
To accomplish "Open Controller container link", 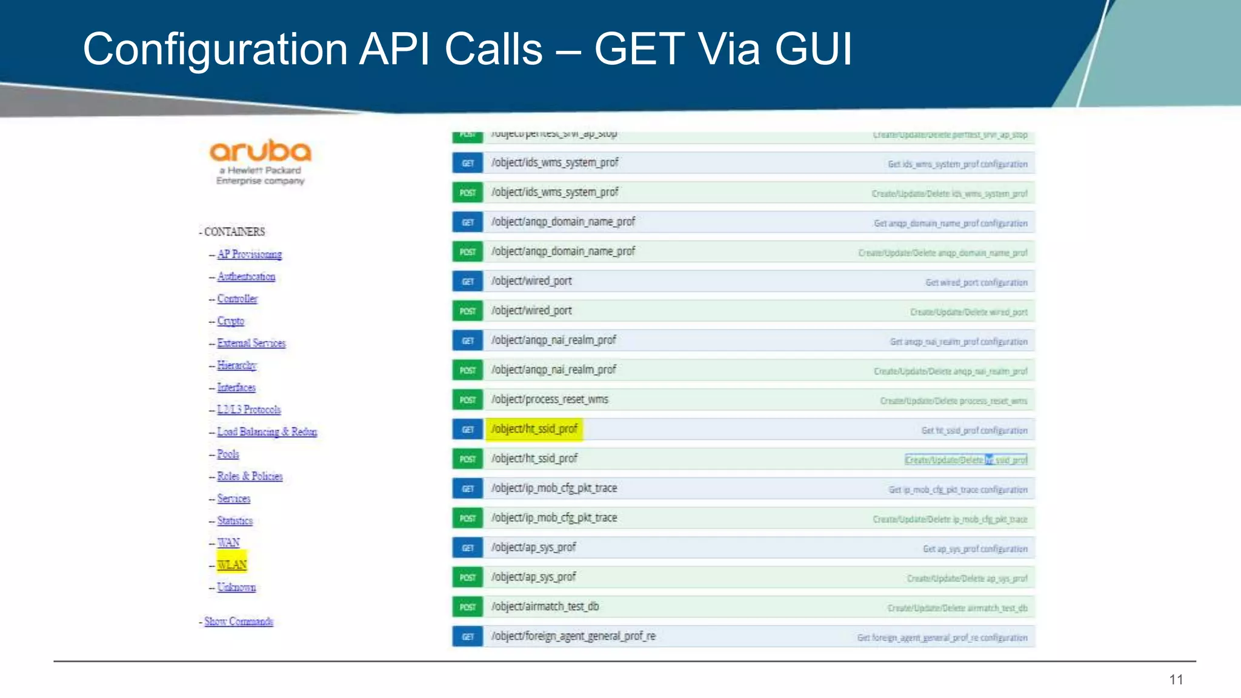I will pos(237,299).
